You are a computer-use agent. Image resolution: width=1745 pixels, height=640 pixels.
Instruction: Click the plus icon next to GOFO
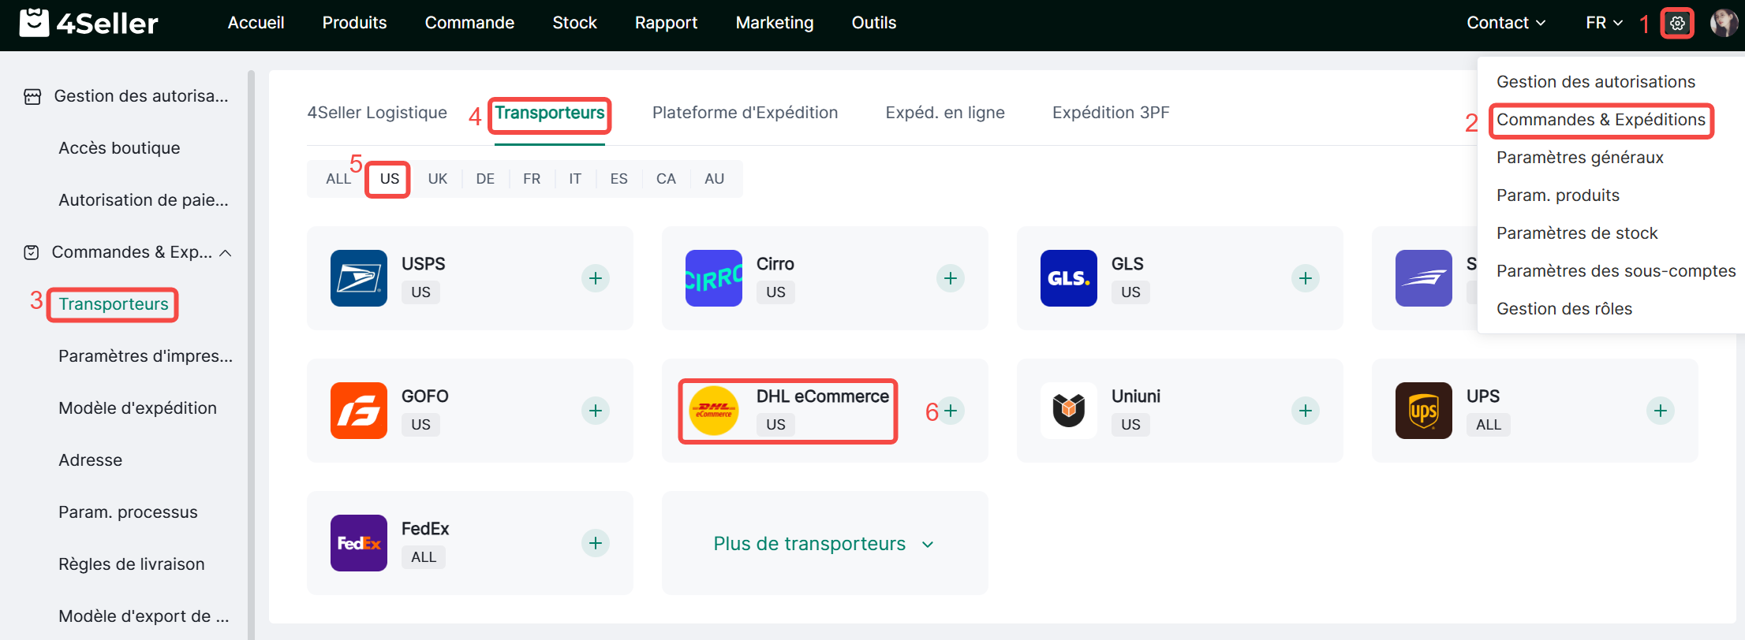(596, 411)
